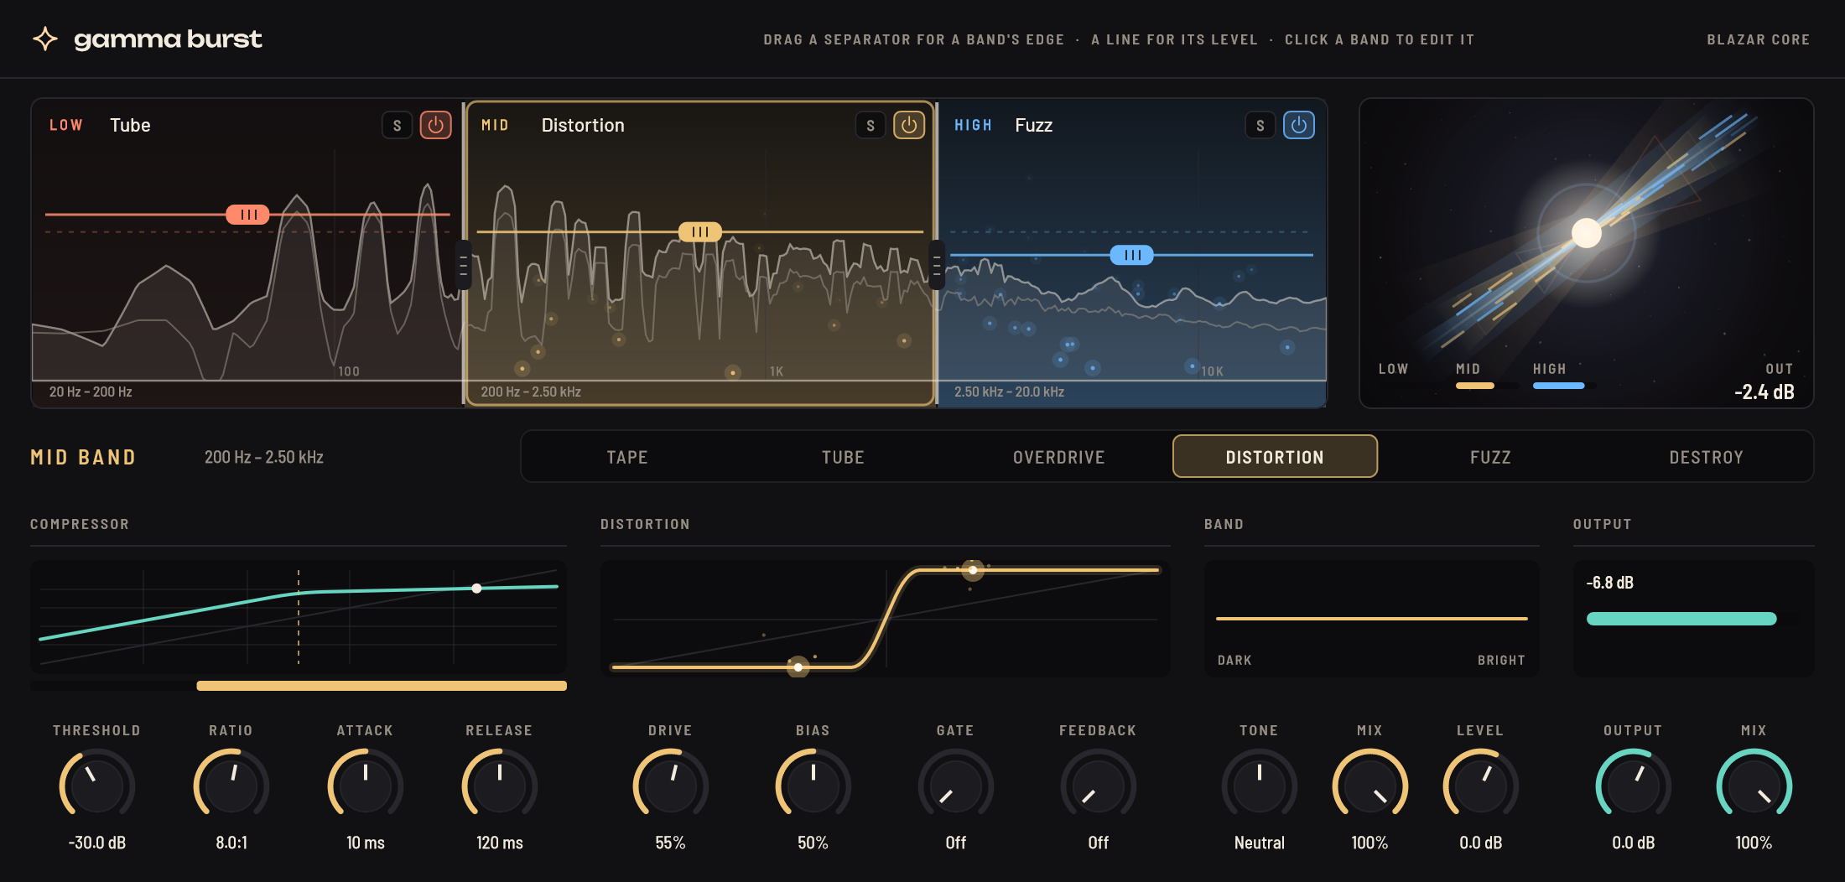Click the Mid-High band separator grip

click(x=937, y=265)
